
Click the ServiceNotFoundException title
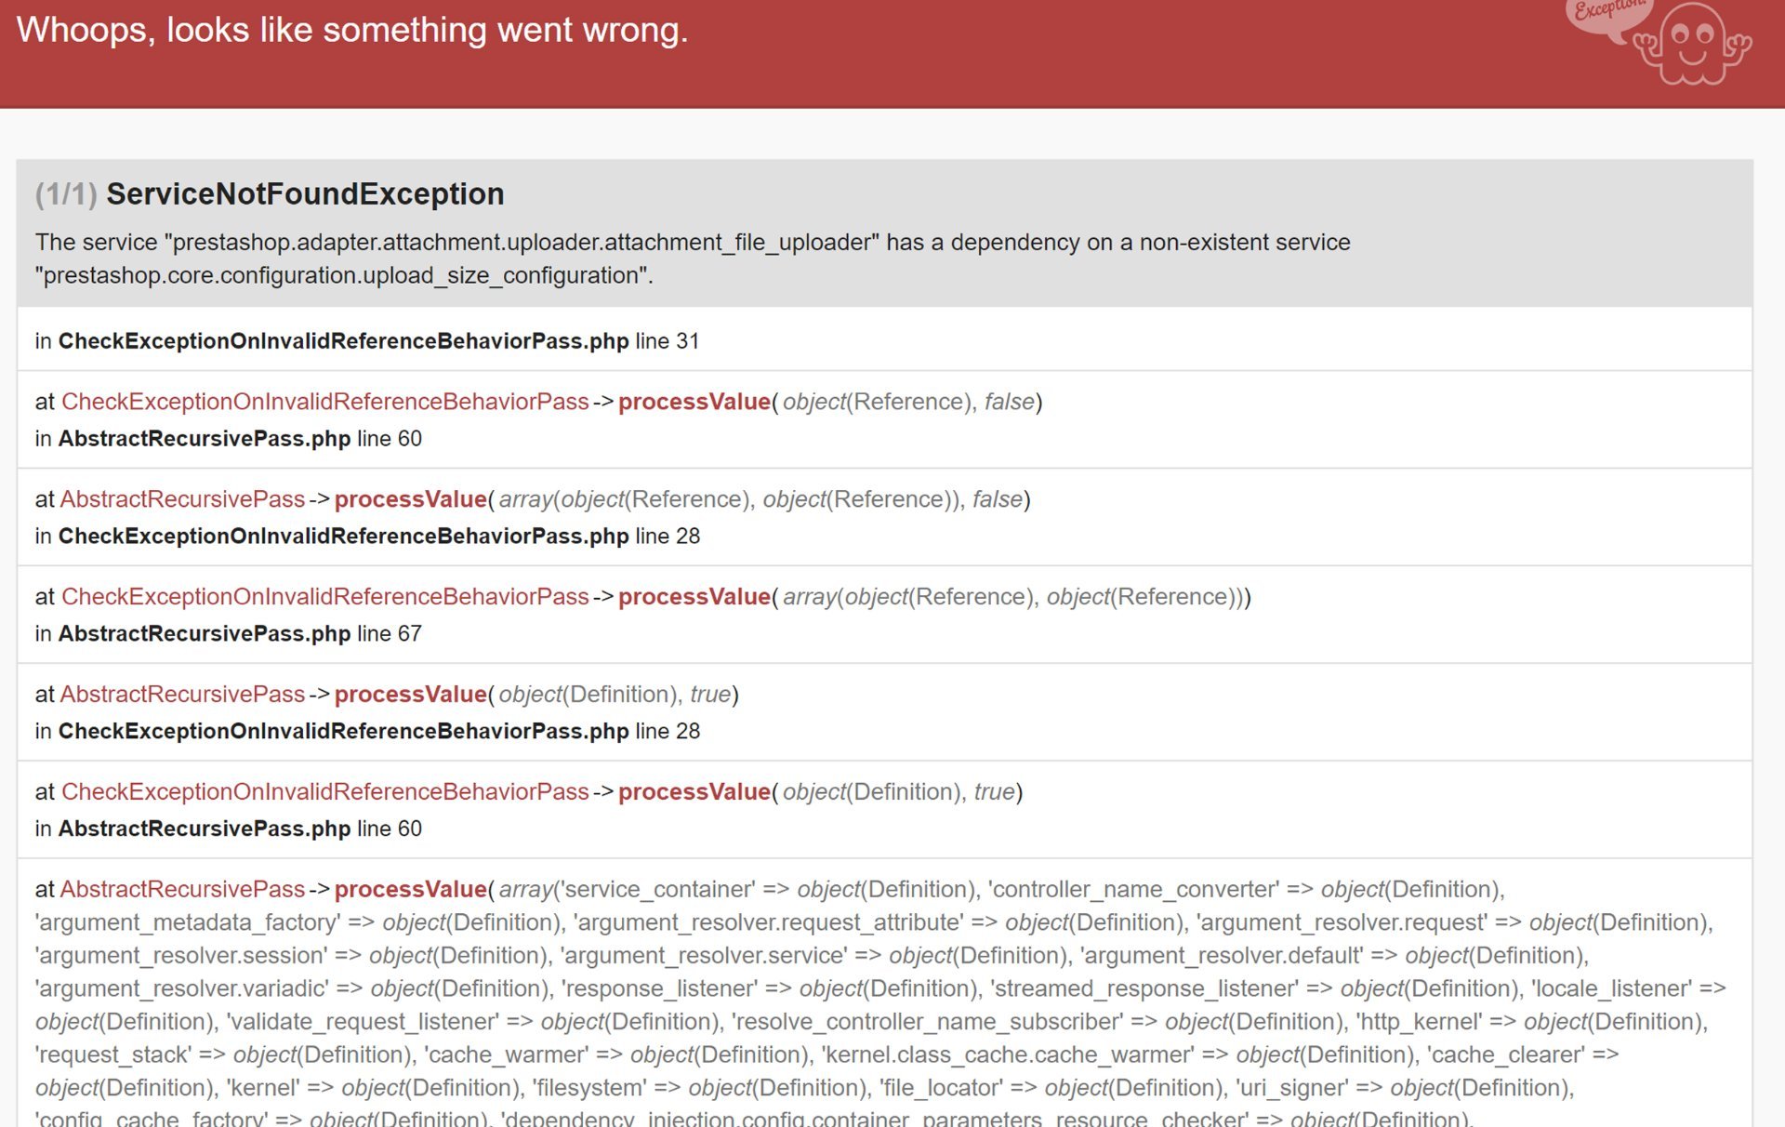305,193
